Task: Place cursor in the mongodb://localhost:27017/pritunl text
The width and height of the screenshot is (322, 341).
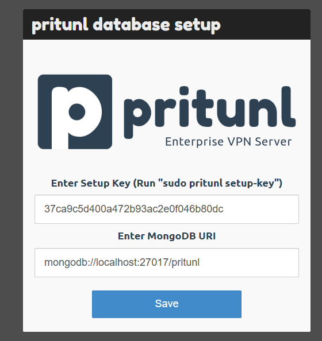Action: pos(122,262)
